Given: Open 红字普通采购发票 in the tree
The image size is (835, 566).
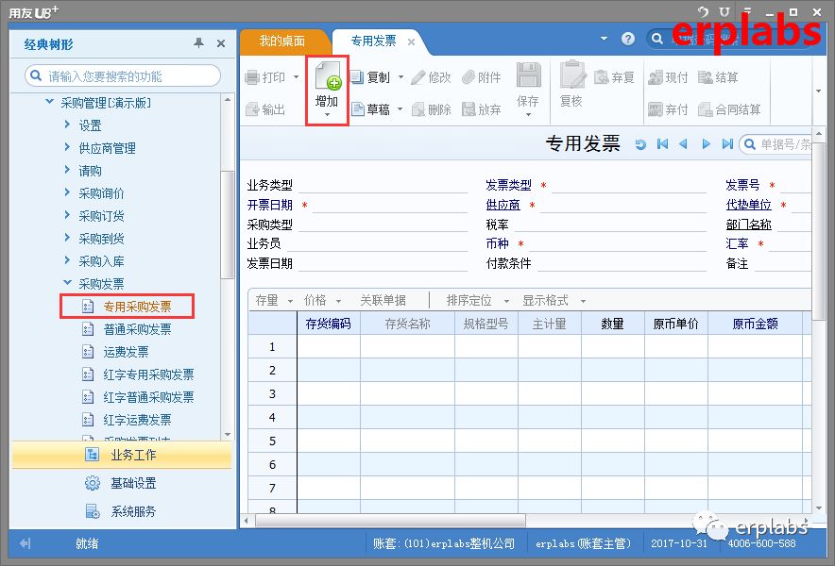Looking at the screenshot, I should click(148, 397).
